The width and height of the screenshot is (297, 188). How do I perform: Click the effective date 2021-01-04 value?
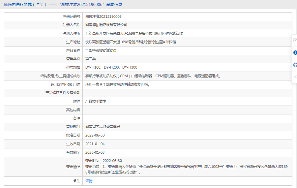click(x=95, y=144)
